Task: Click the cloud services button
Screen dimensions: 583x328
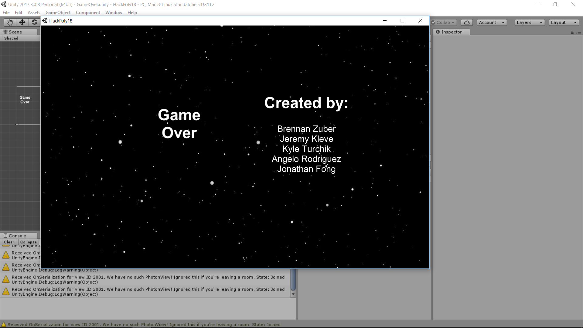Action: click(467, 22)
